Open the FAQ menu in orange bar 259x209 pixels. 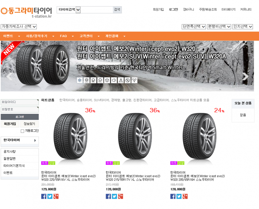[x=63, y=36]
